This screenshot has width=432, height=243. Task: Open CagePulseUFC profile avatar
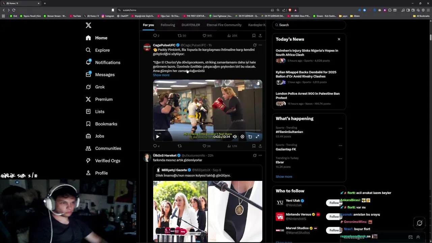pos(147,47)
